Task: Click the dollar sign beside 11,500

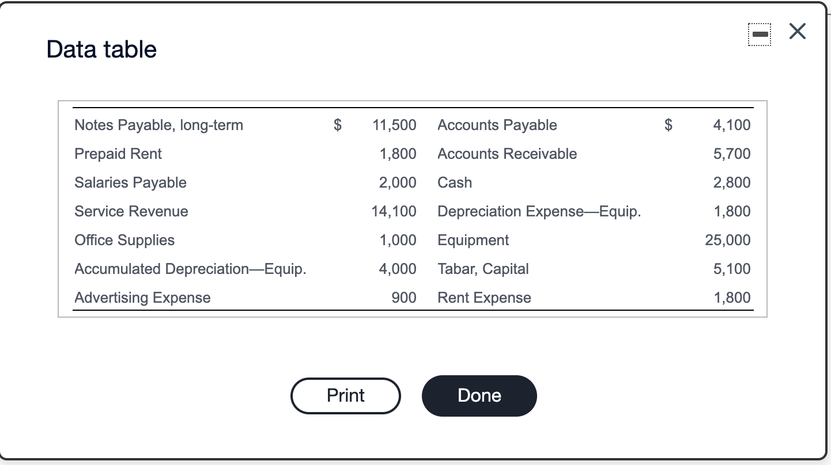Action: click(337, 125)
